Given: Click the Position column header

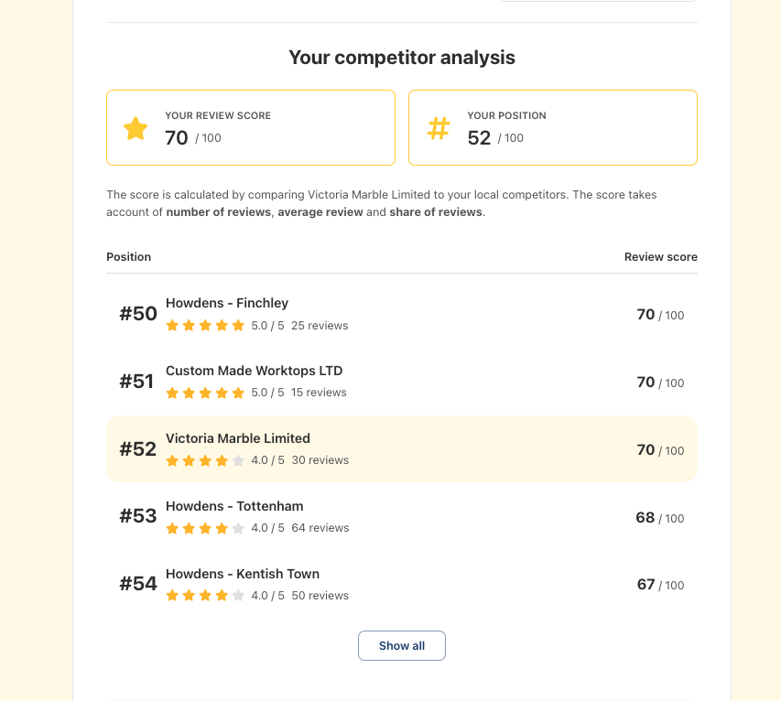Looking at the screenshot, I should tap(128, 257).
